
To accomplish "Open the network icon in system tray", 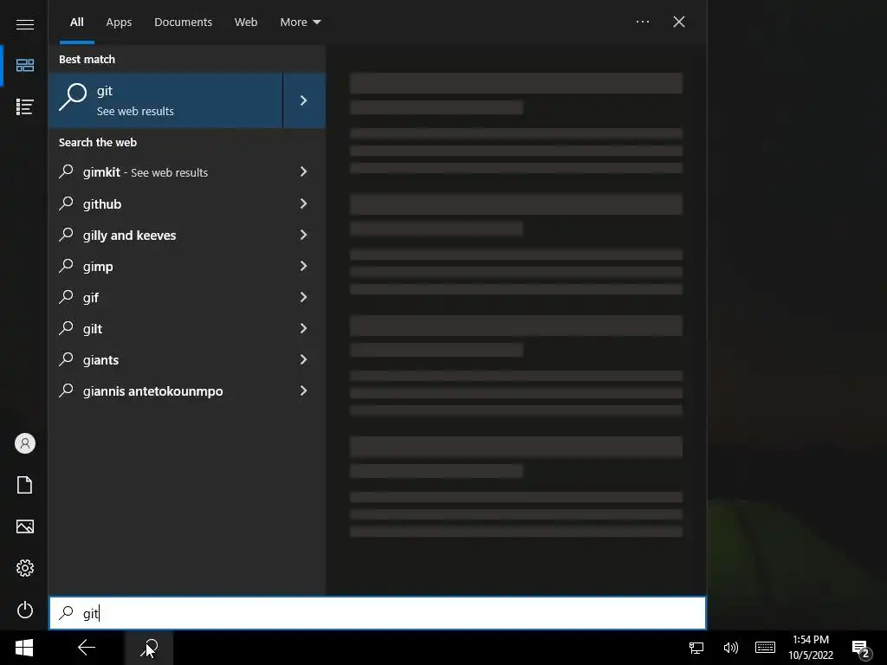I will (696, 648).
